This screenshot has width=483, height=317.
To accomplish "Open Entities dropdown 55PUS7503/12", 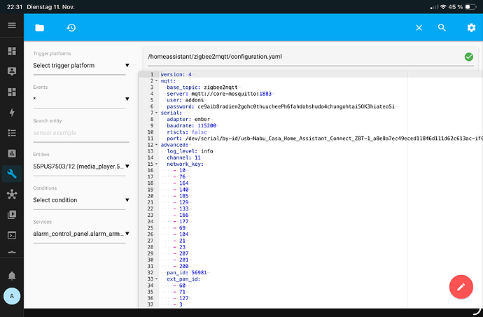I will [81, 167].
